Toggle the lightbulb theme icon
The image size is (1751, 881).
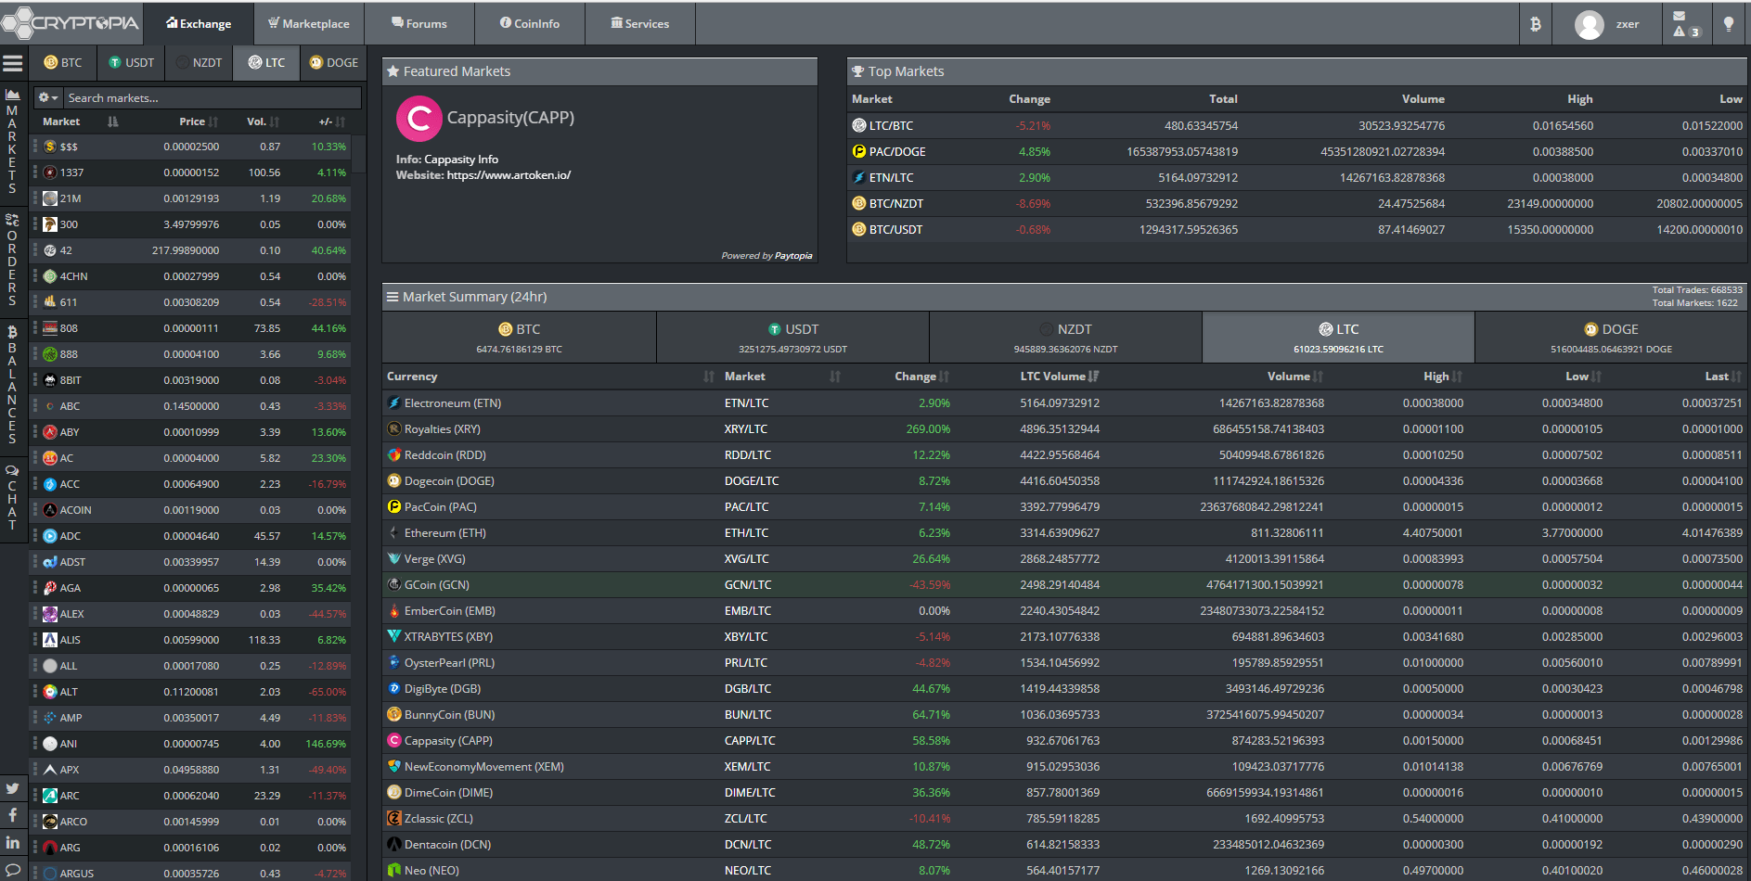pos(1728,24)
